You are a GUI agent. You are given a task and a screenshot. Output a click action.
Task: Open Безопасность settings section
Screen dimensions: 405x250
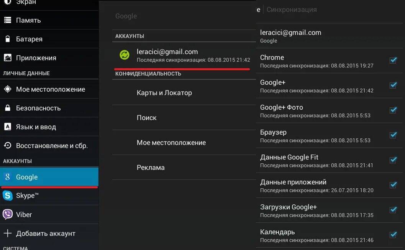[49, 108]
